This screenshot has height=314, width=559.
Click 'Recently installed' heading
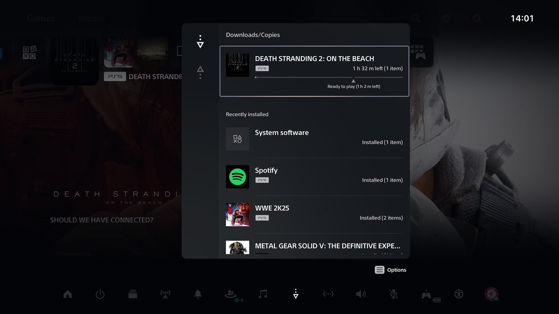point(247,114)
